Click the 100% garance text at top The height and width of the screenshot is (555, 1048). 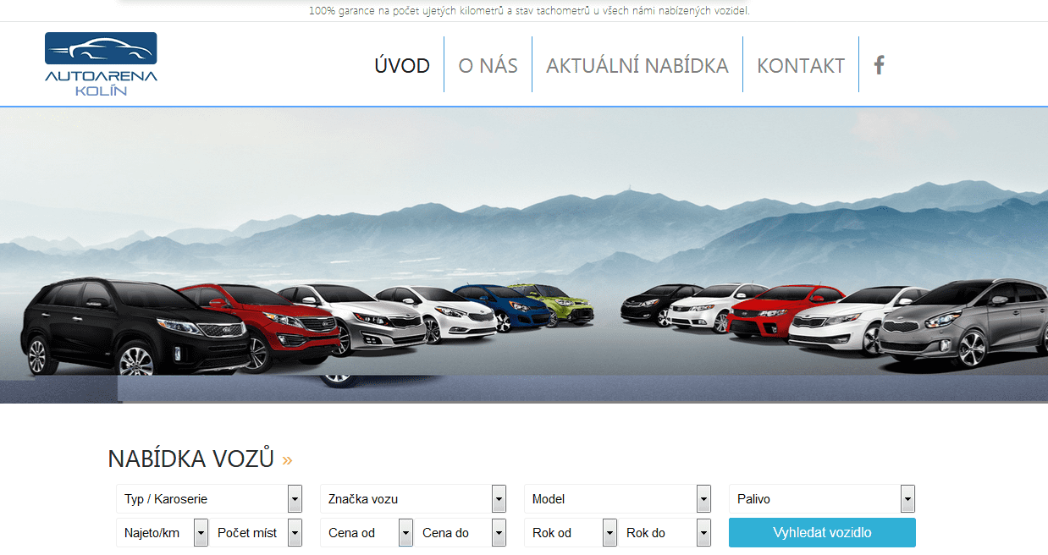coord(529,11)
